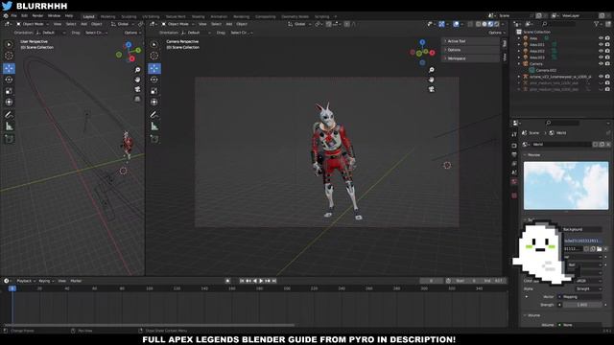614x345 pixels.
Task: Open the File menu
Action: pos(13,15)
